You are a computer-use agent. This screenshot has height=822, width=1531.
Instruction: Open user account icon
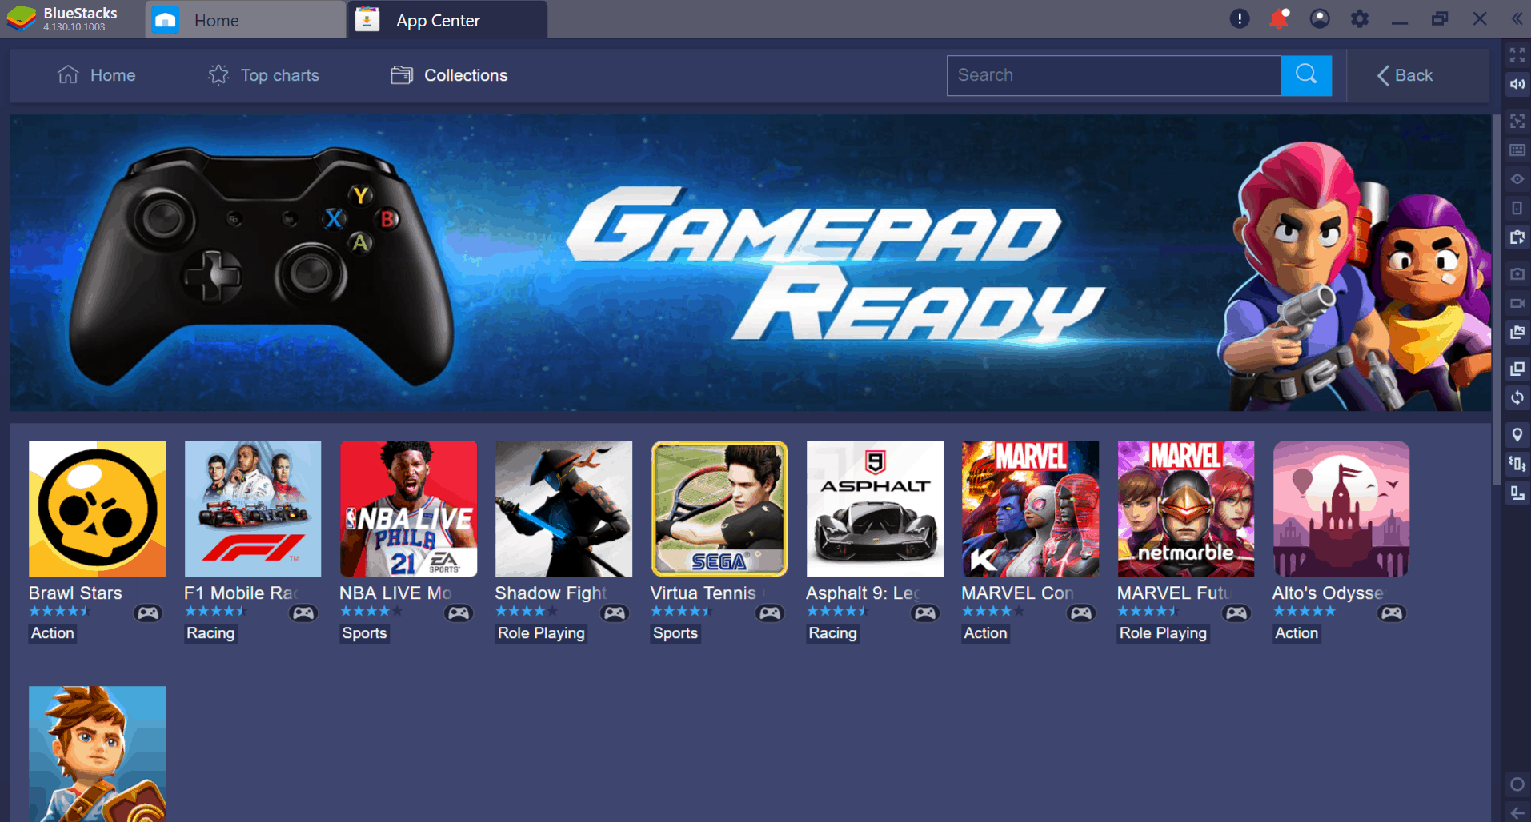click(x=1320, y=18)
